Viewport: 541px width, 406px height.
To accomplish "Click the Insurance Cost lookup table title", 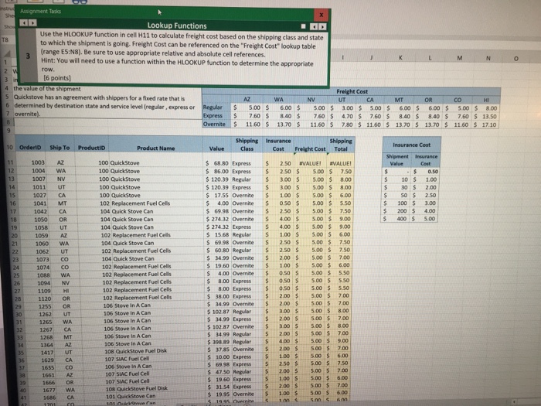I will (x=411, y=145).
